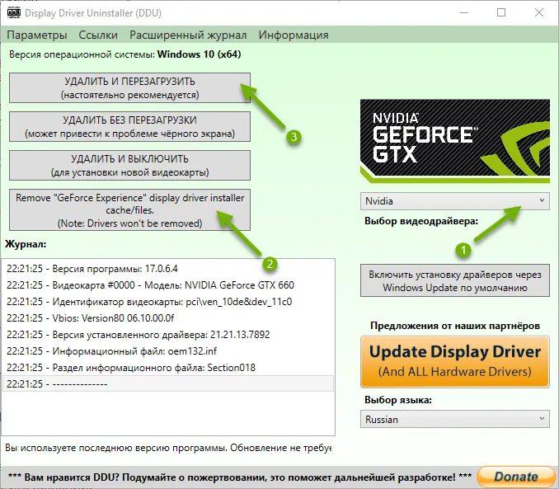Click the Windows 10 (x64) OS version text
Image resolution: width=559 pixels, height=489 pixels.
coord(200,54)
